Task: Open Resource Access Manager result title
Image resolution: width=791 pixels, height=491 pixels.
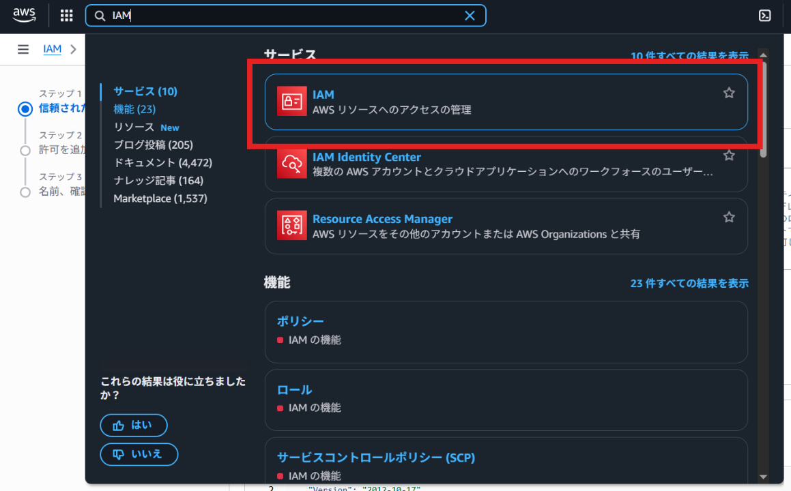Action: [382, 219]
